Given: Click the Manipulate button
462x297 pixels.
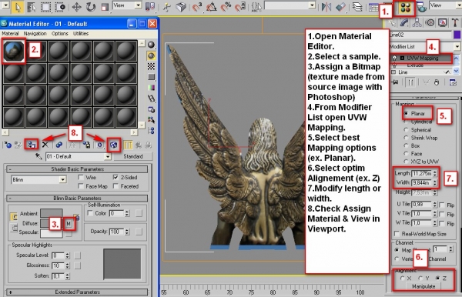Looking at the screenshot, I should coord(423,286).
